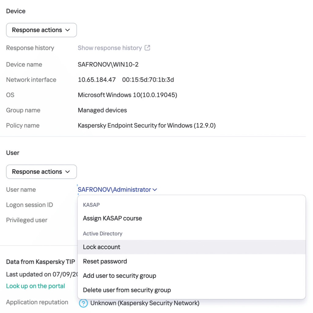Click the Managed devices group name
The width and height of the screenshot is (313, 313).
pos(102,110)
